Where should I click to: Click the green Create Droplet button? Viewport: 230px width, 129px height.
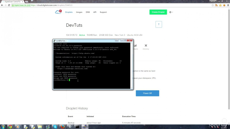coord(158,12)
